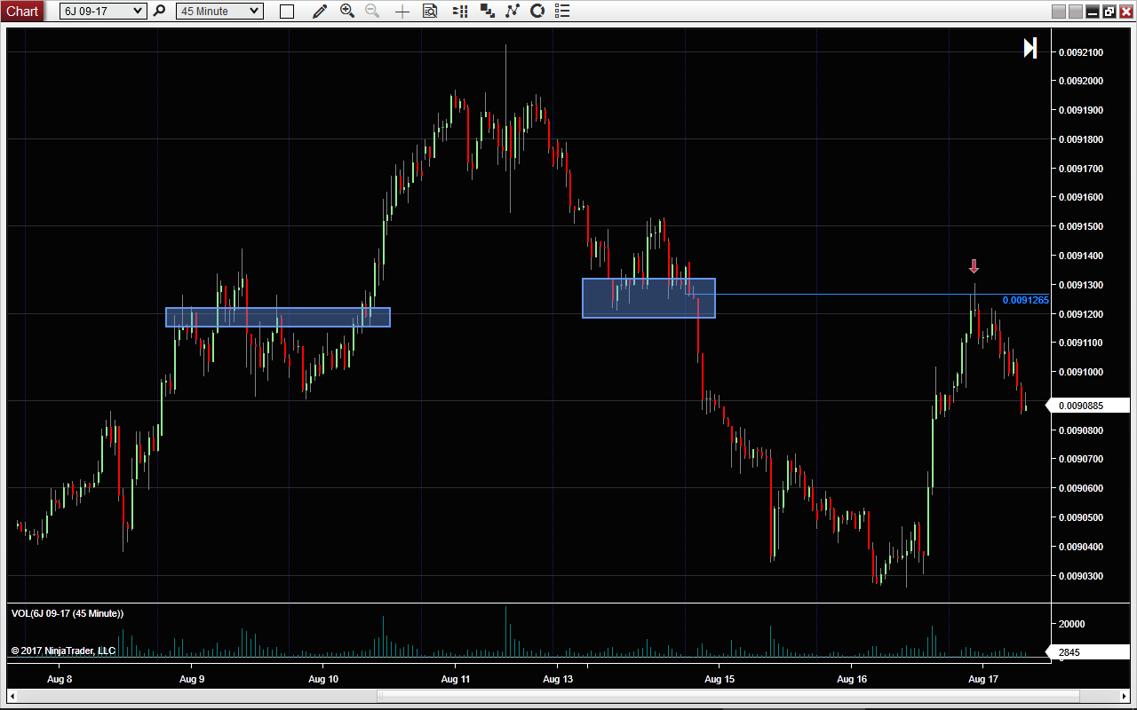Select the 0.0091265 price line label
Screen dimensions: 1137x710
coord(1025,300)
